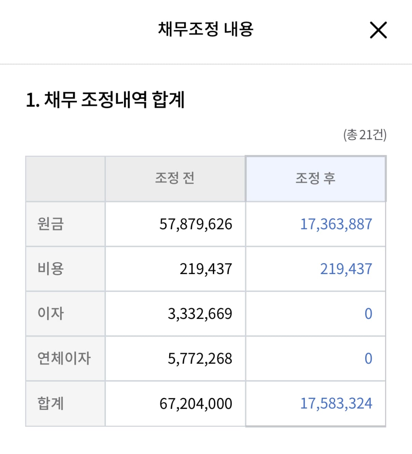412x454 pixels.
Task: Close the 채무조정 내용 popup
Action: point(378,31)
